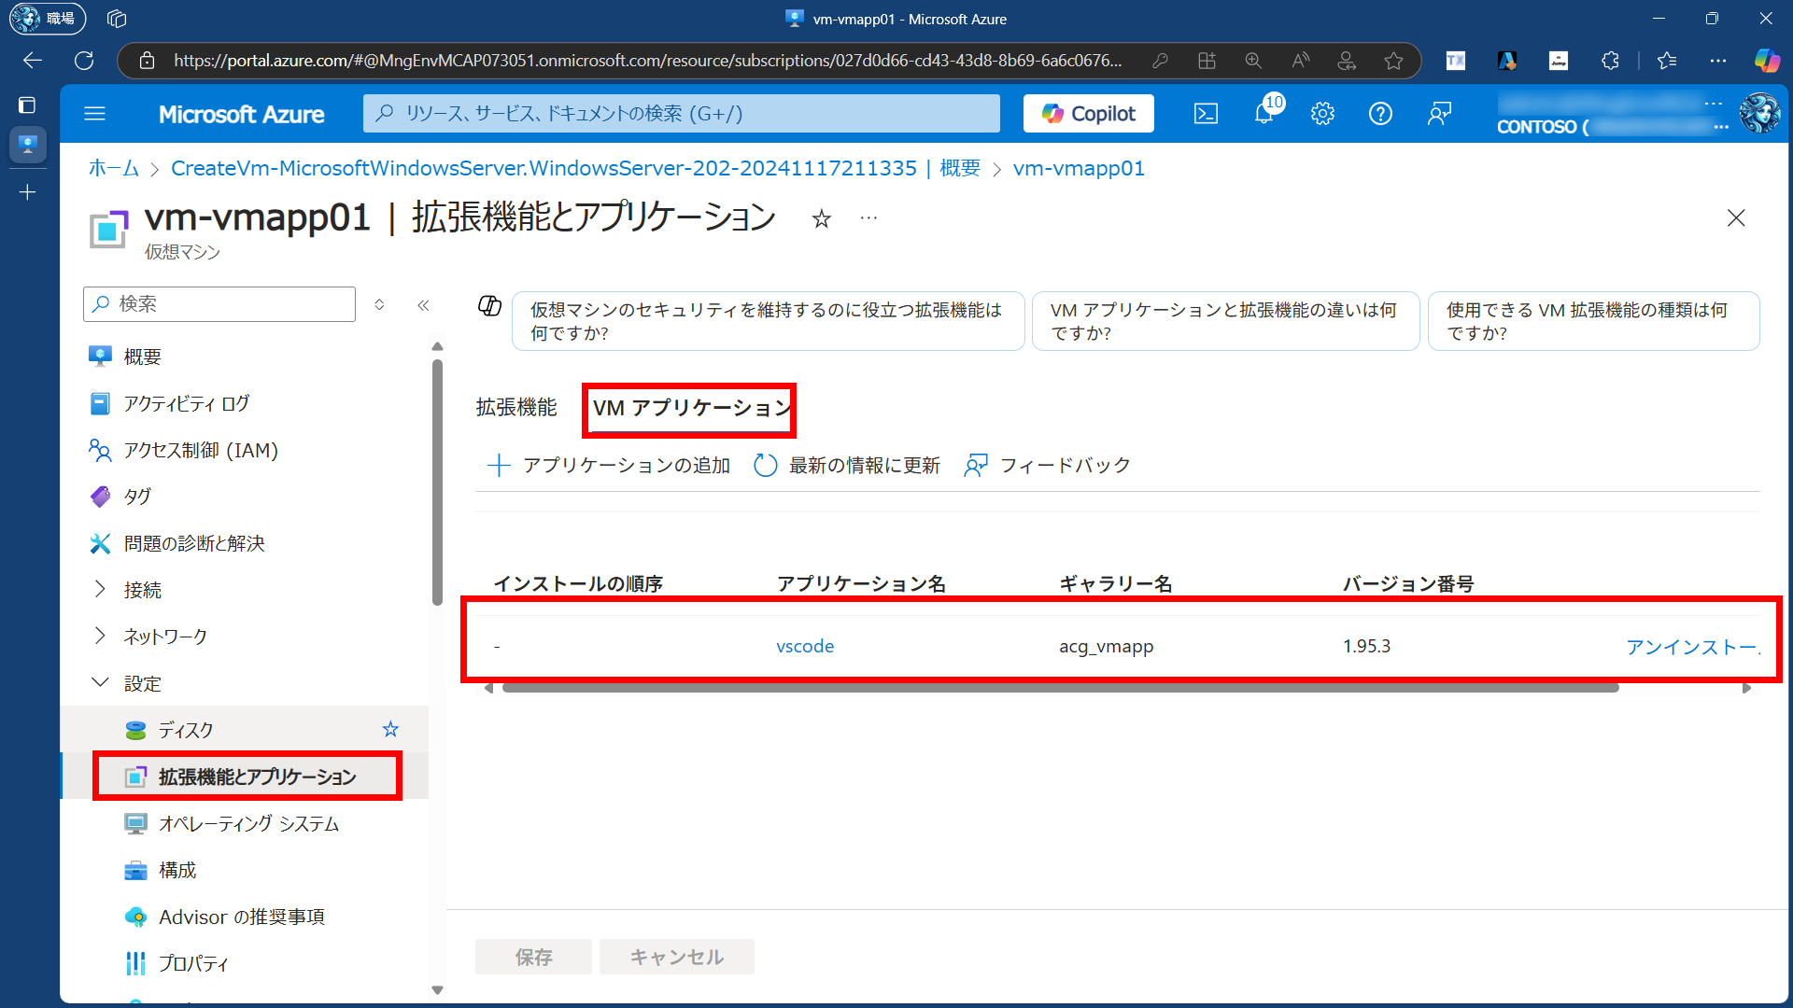
Task: Click the Azure resource search box
Action: [x=682, y=114]
